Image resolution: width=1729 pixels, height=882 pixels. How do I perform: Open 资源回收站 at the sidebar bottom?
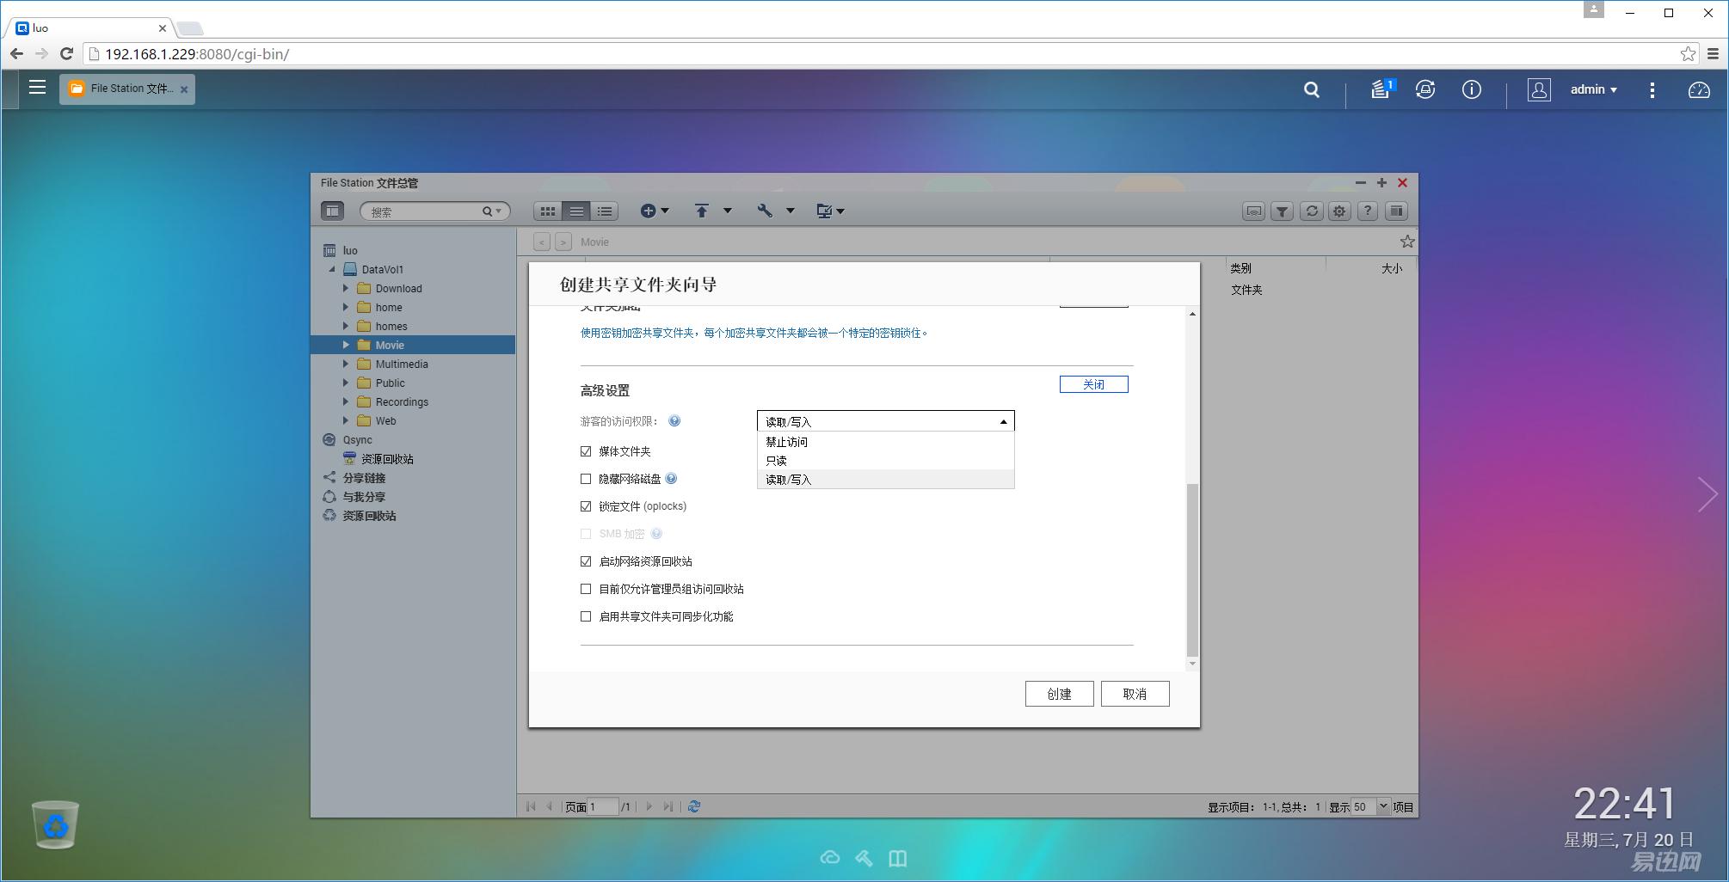369,515
